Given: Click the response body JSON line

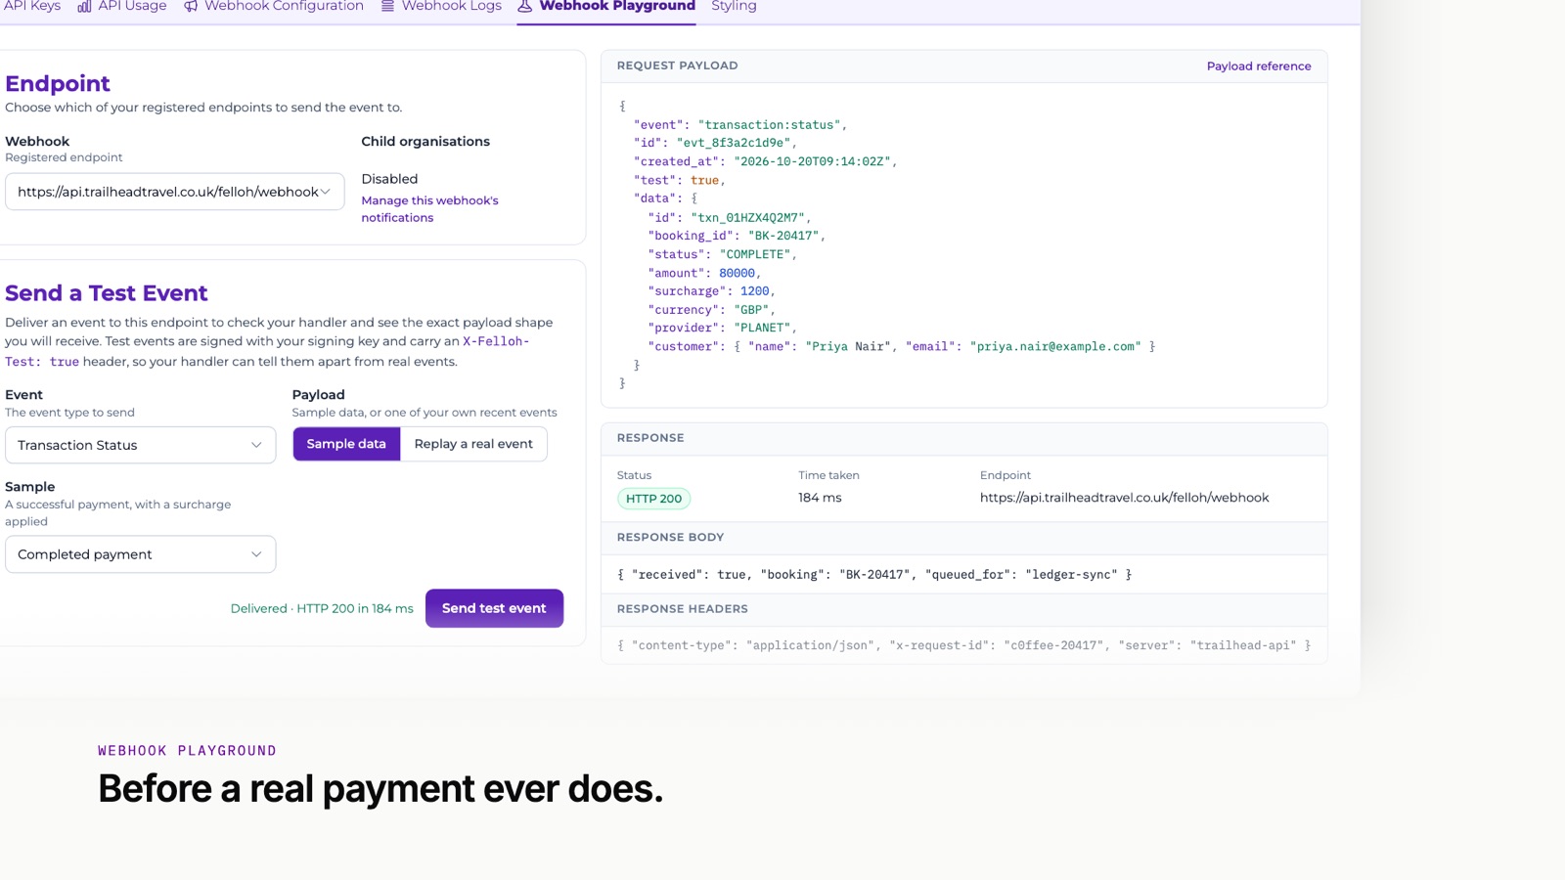Looking at the screenshot, I should tap(874, 575).
